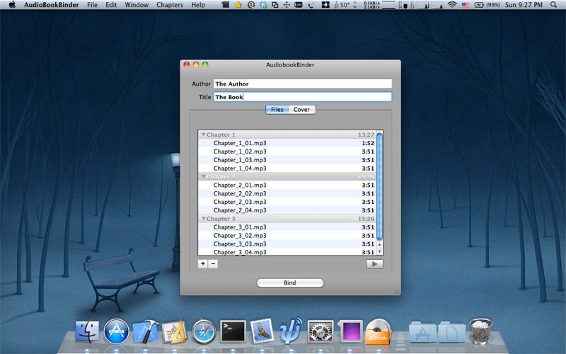Play the selected file with play button
This screenshot has height=354, width=566.
[x=374, y=264]
